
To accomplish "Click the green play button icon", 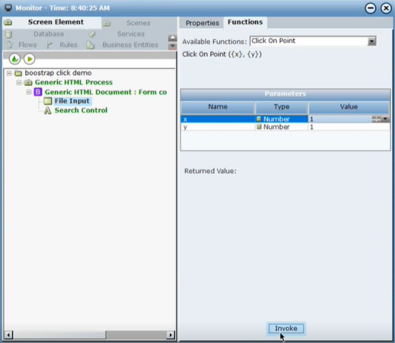I will [30, 59].
